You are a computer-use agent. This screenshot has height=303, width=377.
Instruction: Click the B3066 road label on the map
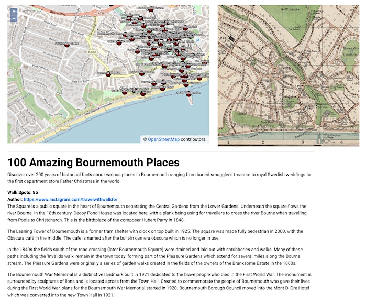pyautogui.click(x=92, y=52)
